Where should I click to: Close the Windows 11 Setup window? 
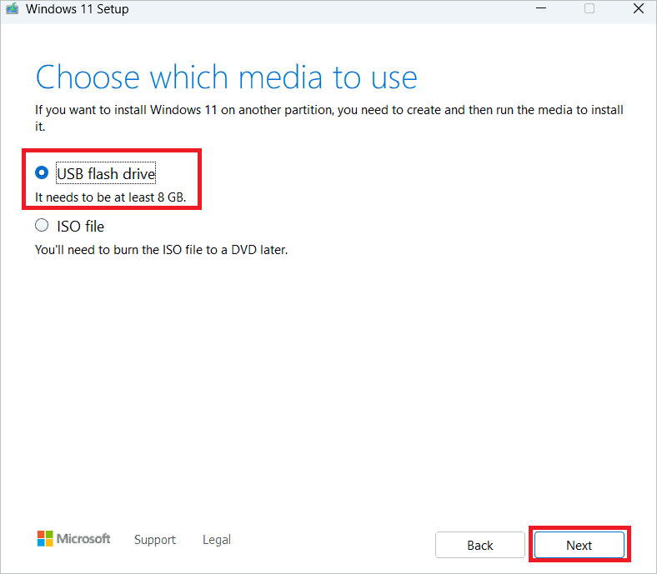pos(638,8)
